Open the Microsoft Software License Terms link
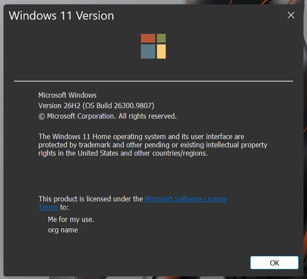This screenshot has width=307, height=279. [186, 199]
